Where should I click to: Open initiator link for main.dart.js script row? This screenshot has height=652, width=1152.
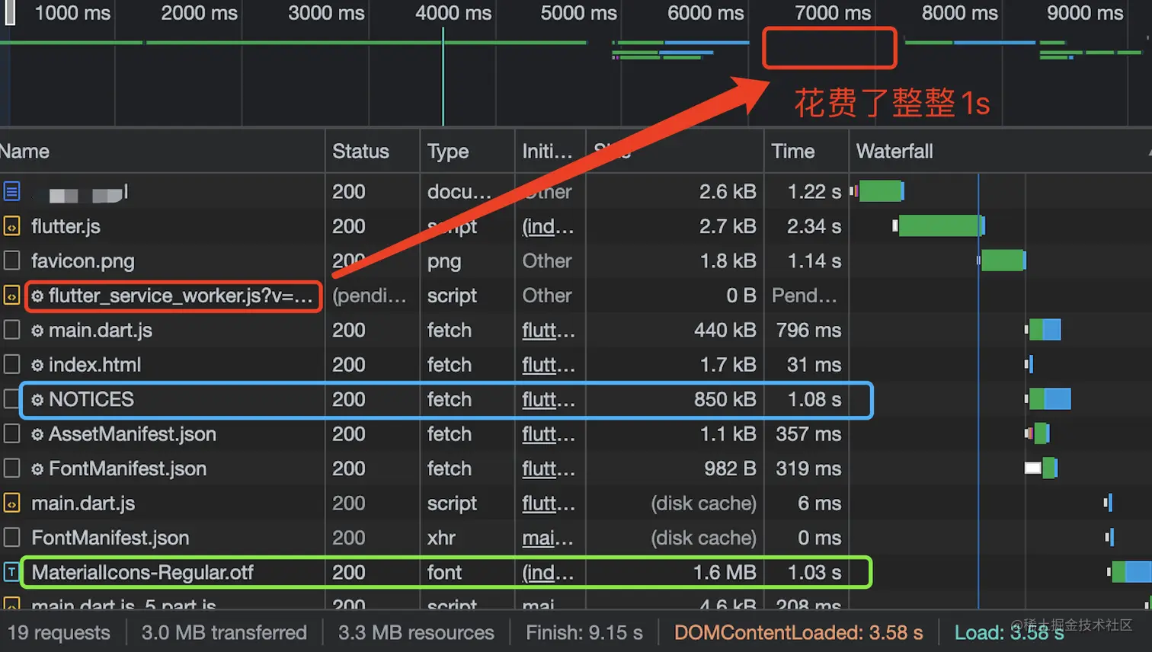(548, 503)
